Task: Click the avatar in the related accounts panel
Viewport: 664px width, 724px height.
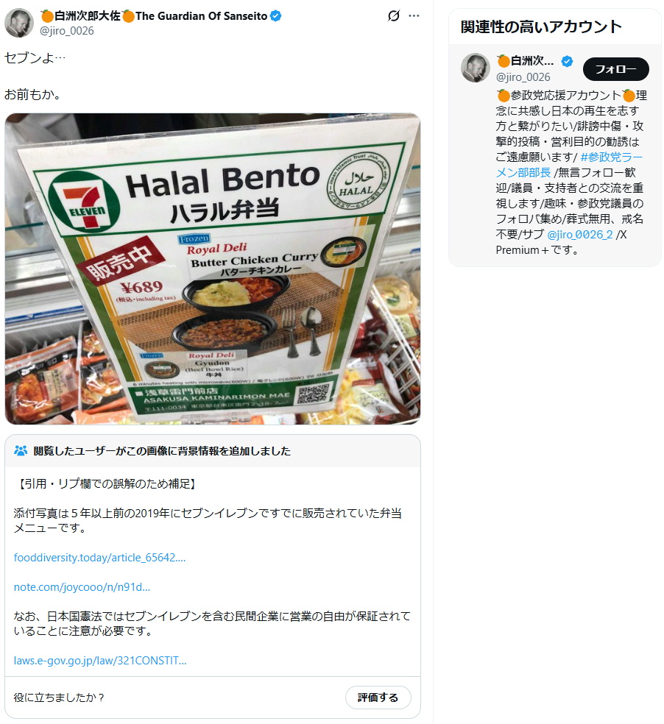Action: (475, 68)
